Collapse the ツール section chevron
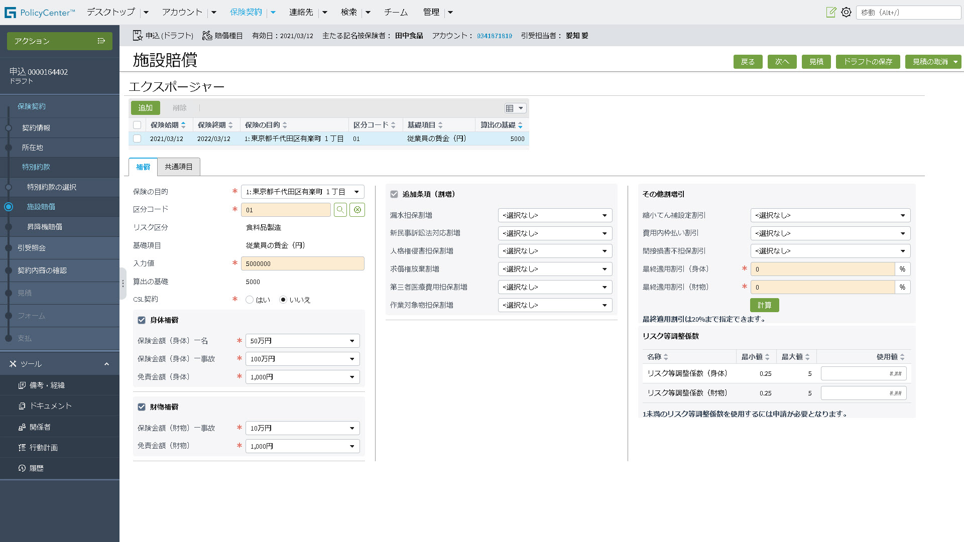 106,364
